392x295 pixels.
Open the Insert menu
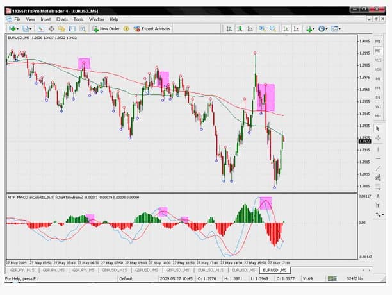click(x=45, y=19)
